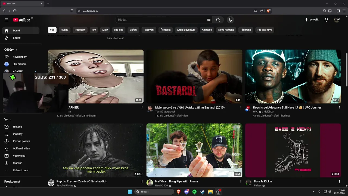The width and height of the screenshot is (348, 196).
Task: Click the Vytvořit create button
Action: [x=312, y=20]
